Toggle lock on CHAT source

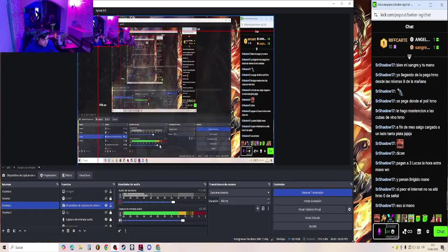click(x=111, y=198)
